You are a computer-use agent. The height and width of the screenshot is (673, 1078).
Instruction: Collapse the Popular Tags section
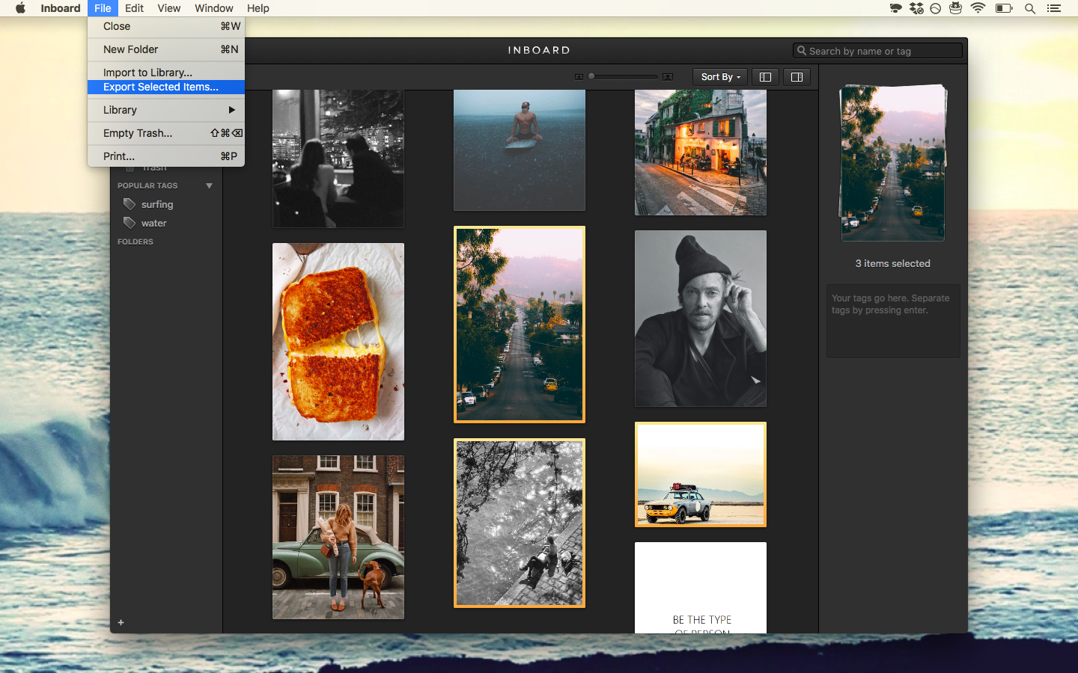pos(209,185)
